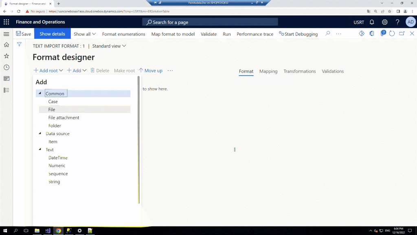Open the Standard view dropdown
This screenshot has height=235, width=417.
pos(109,46)
